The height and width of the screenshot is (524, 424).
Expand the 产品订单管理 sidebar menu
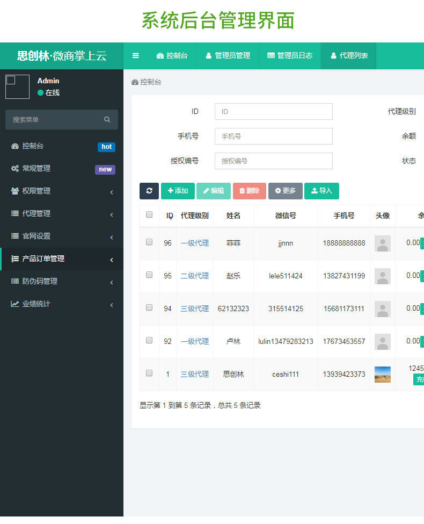62,259
